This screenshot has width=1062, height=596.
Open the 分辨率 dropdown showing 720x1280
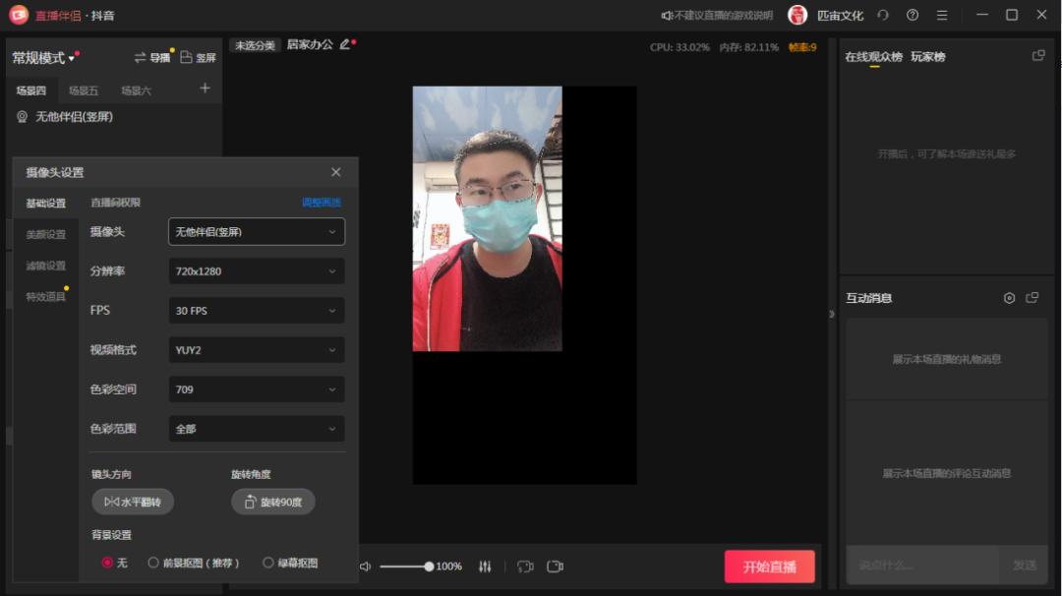(x=256, y=270)
